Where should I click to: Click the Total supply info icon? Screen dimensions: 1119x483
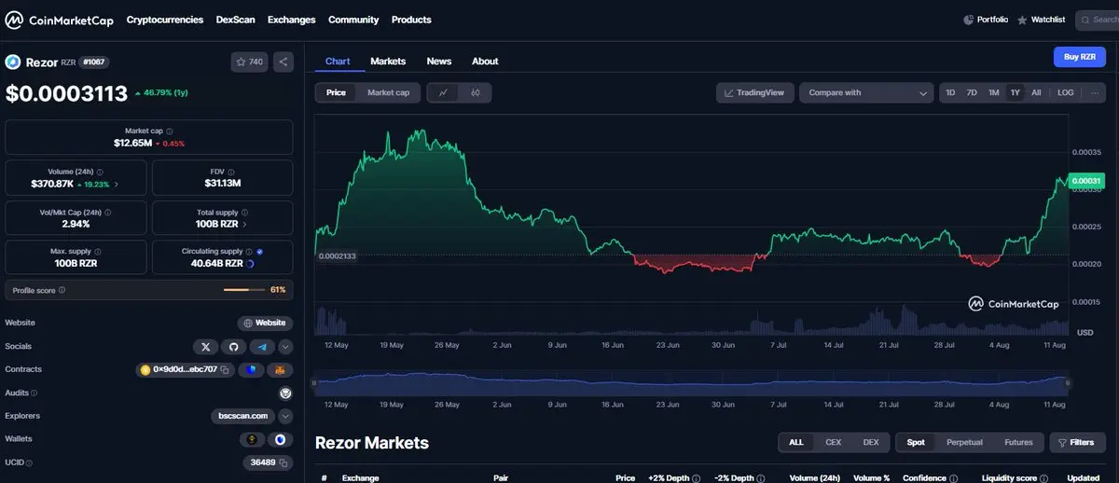pyautogui.click(x=245, y=212)
